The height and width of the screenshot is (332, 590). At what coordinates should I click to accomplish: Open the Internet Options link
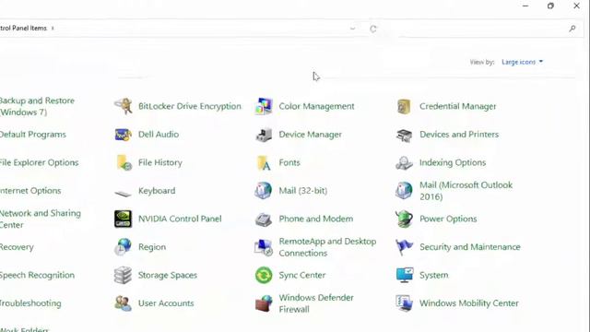tap(30, 191)
